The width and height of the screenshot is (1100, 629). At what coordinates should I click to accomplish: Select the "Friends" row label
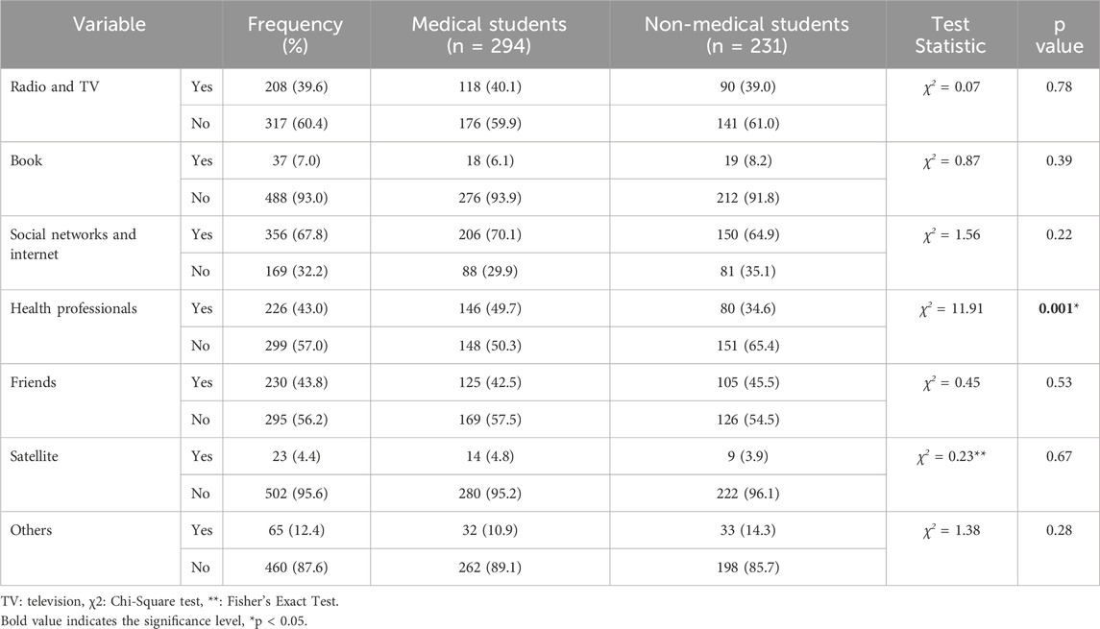35,383
